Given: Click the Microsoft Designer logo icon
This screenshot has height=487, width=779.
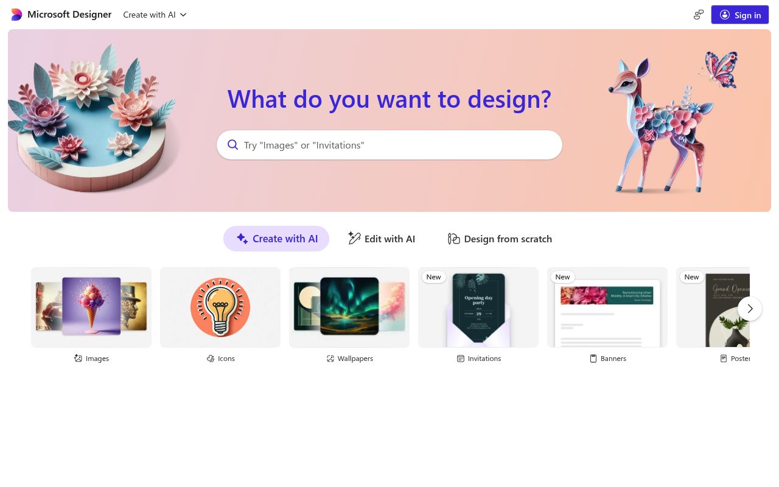Looking at the screenshot, I should pos(16,15).
